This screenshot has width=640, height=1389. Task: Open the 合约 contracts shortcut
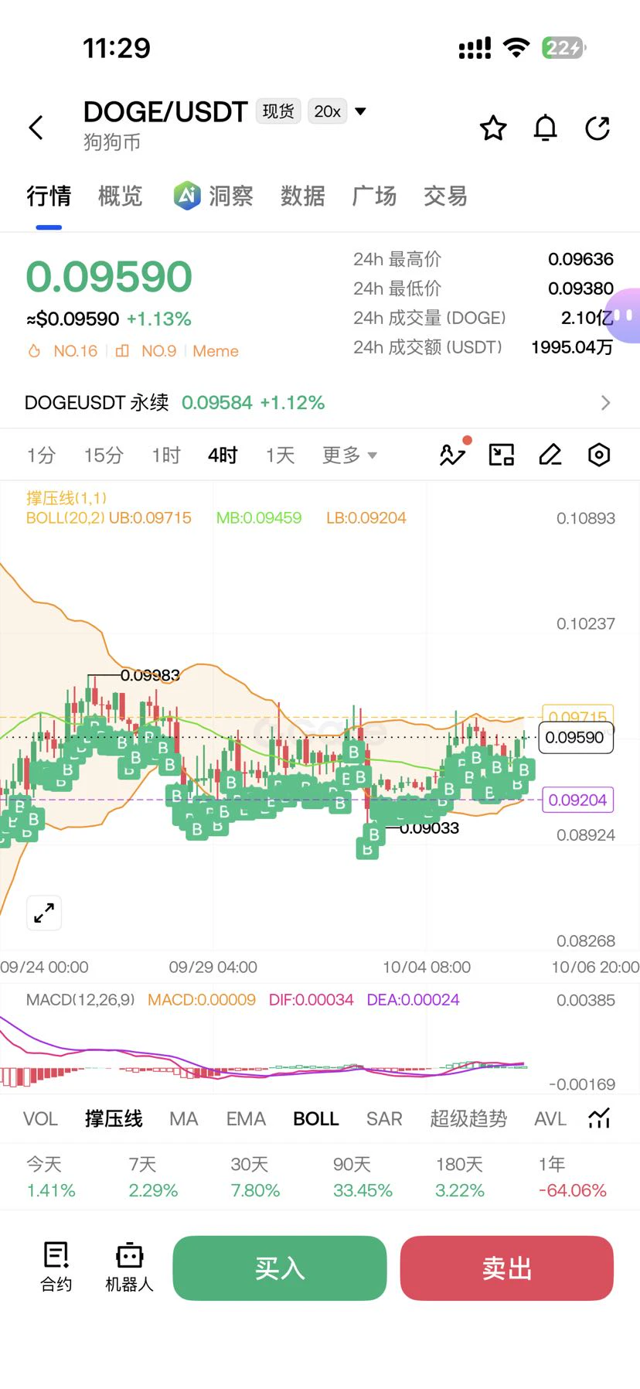(56, 1268)
